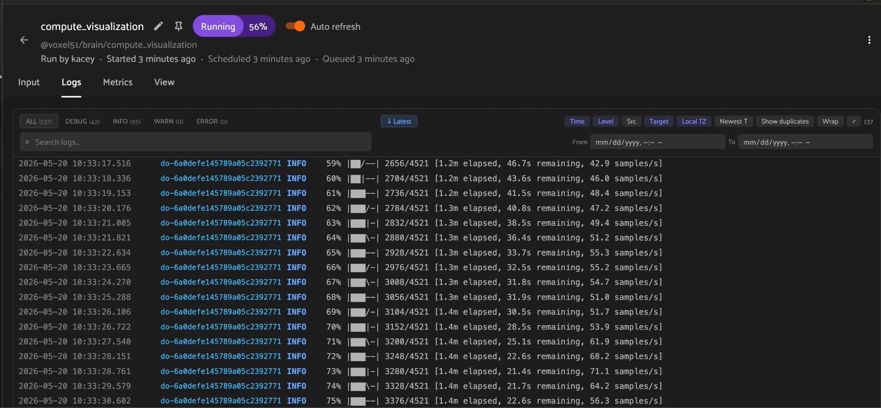
Task: Toggle the Target column
Action: tap(659, 122)
